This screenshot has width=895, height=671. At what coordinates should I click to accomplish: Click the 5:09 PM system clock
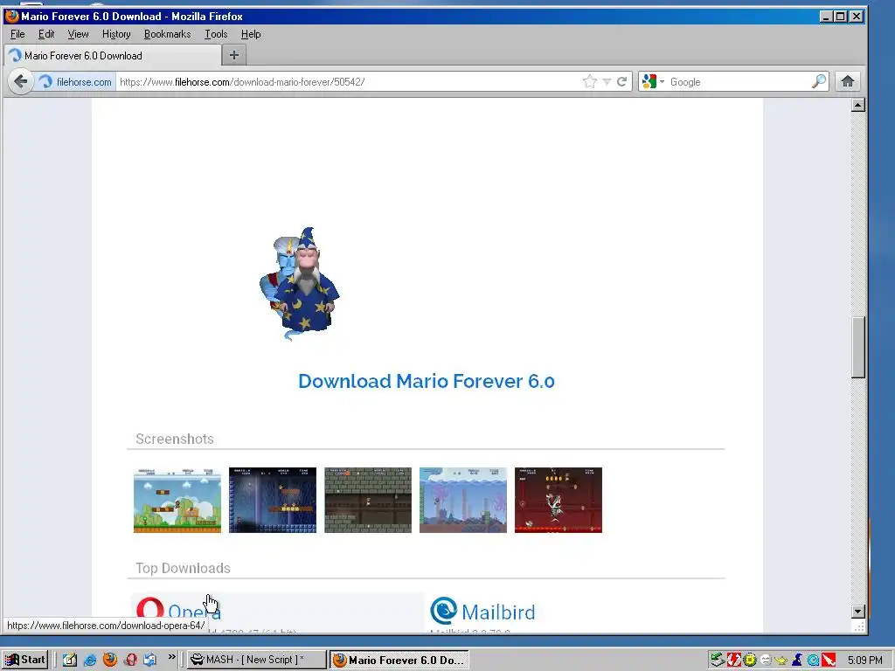click(x=864, y=661)
